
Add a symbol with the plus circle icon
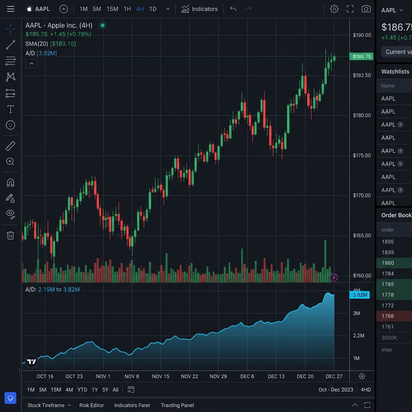[63, 9]
